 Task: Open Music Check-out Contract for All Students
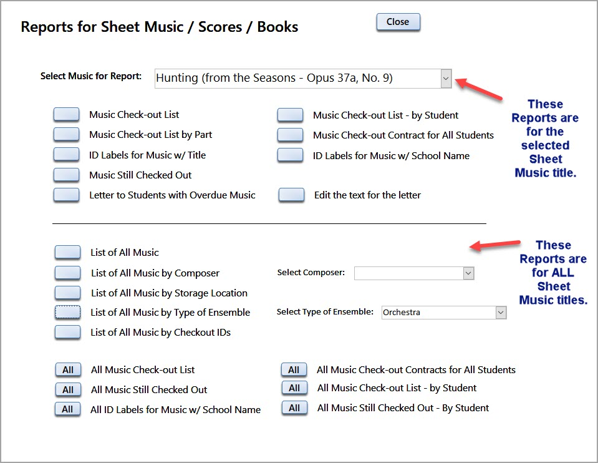(290, 135)
